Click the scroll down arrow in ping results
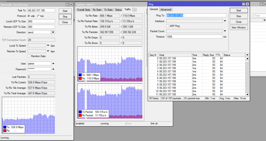This screenshot has width=266, height=141. (247, 94)
